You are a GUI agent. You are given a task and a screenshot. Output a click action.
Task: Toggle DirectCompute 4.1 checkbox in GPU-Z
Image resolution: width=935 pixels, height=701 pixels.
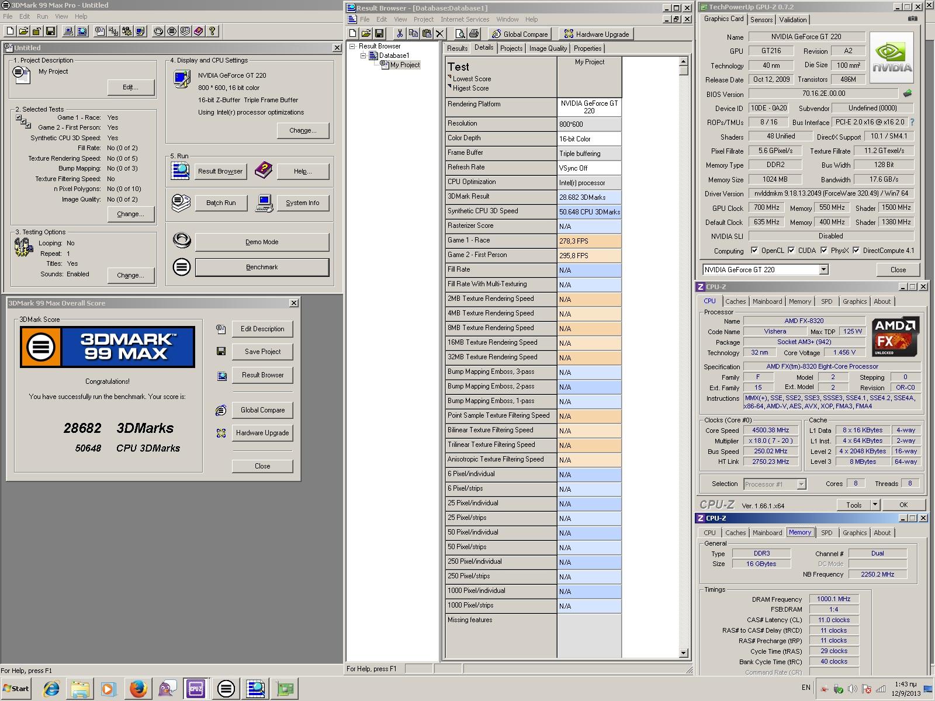coord(856,251)
